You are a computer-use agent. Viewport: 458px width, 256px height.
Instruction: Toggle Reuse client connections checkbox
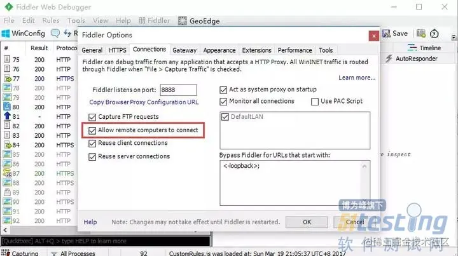pos(92,143)
